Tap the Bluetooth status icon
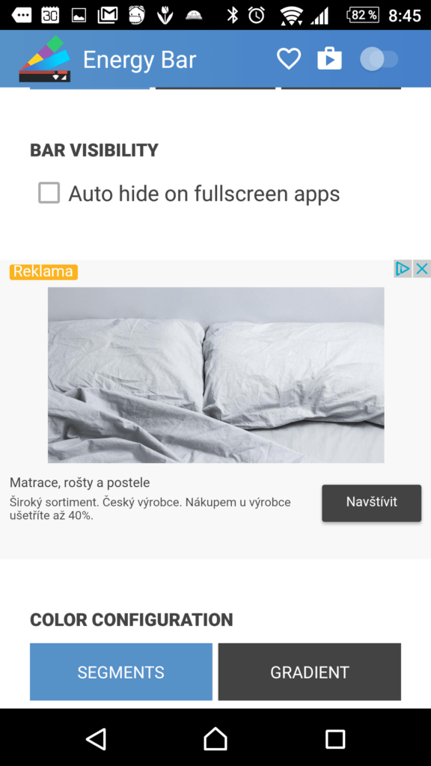The height and width of the screenshot is (766, 431). [232, 15]
